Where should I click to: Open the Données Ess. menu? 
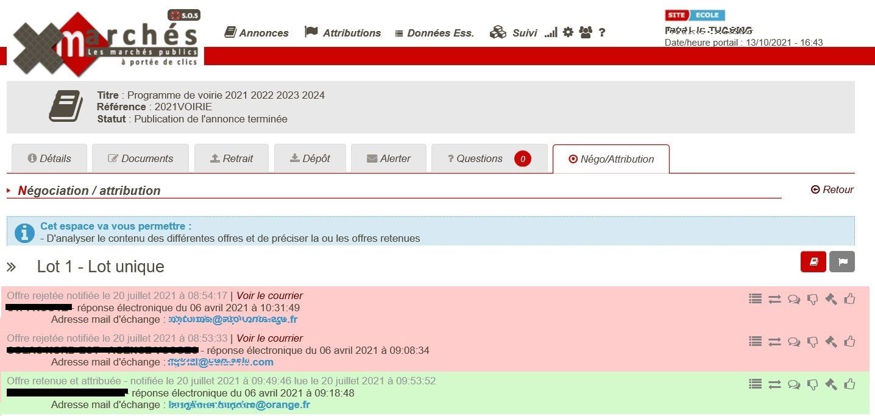(434, 33)
